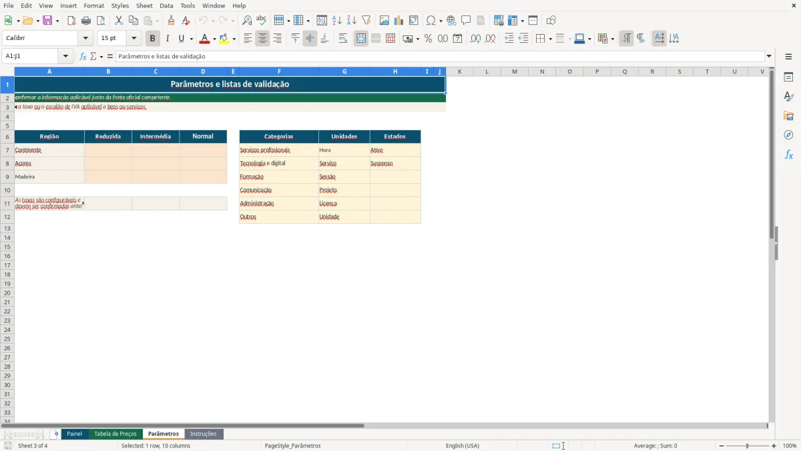Click the Clear Direct Formatting icon
Screen dimensions: 801x451
click(x=186, y=21)
